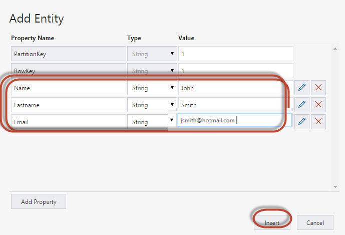Focus the Lastname property name field
The width and height of the screenshot is (345, 235).
click(69, 105)
